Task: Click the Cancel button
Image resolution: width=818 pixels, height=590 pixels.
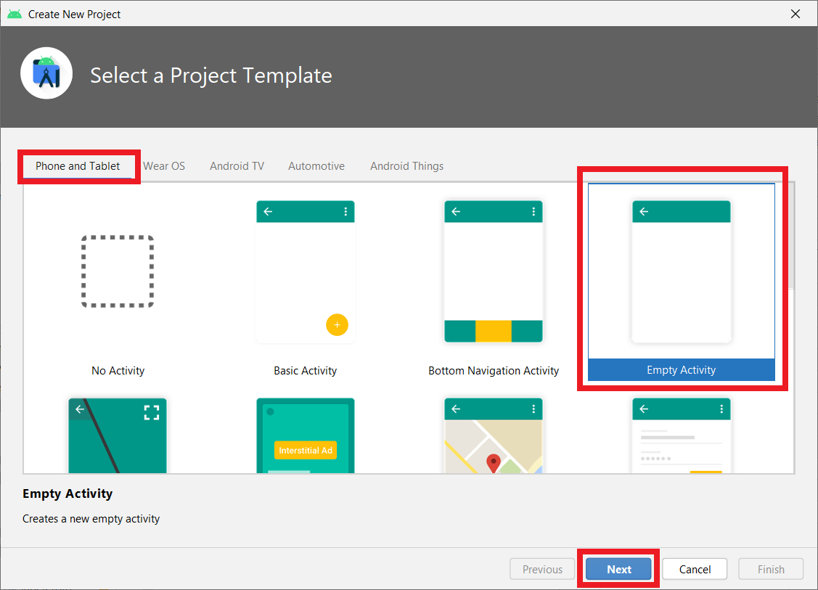Action: [x=695, y=569]
